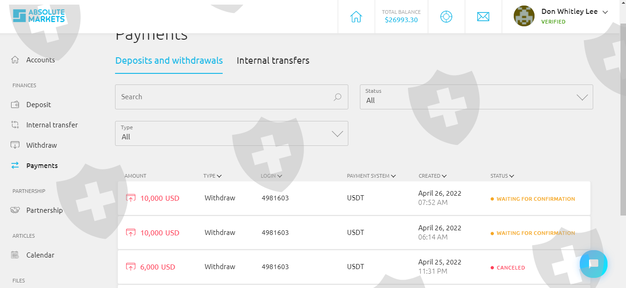Click the home icon in header

[x=356, y=17]
